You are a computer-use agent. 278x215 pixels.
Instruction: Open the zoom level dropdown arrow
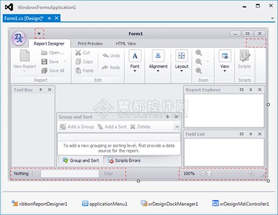(208, 61)
